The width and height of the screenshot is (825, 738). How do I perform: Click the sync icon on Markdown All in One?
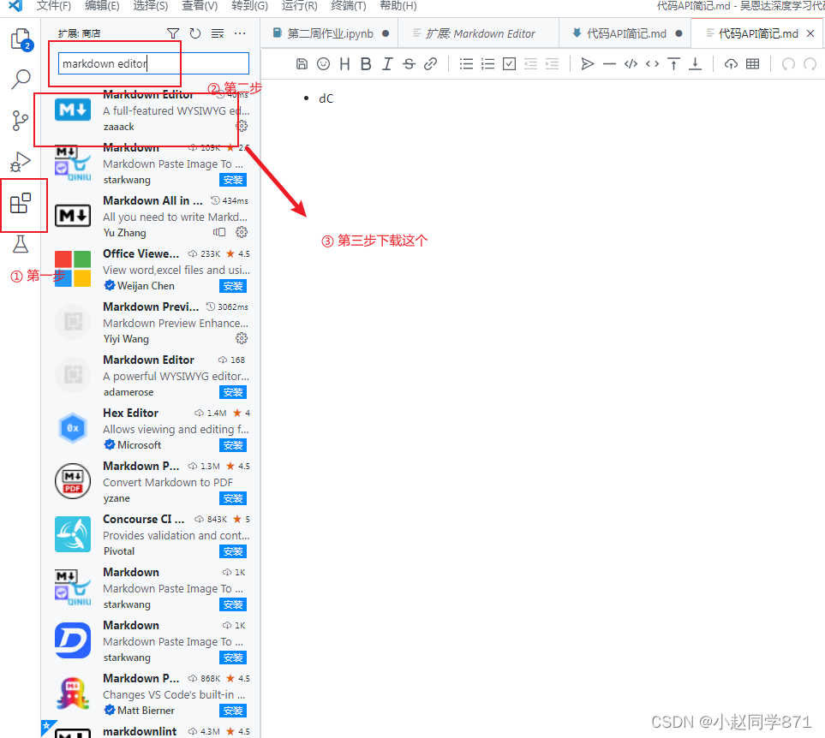coord(219,232)
